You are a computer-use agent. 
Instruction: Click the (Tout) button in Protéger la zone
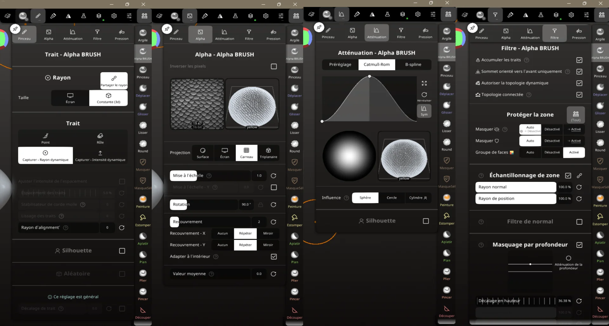point(576,115)
